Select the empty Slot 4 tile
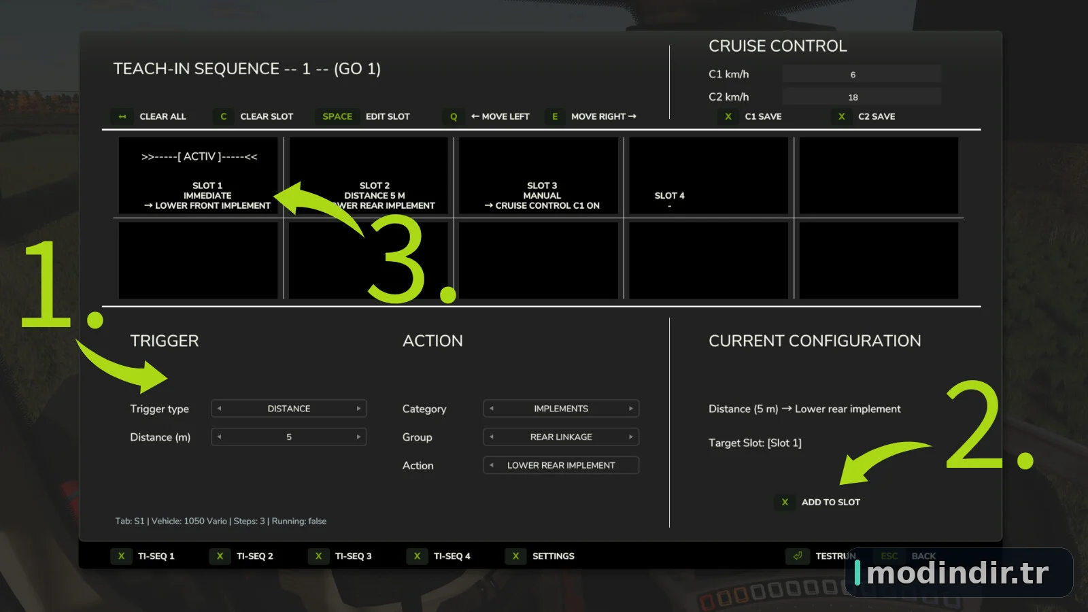 point(709,176)
